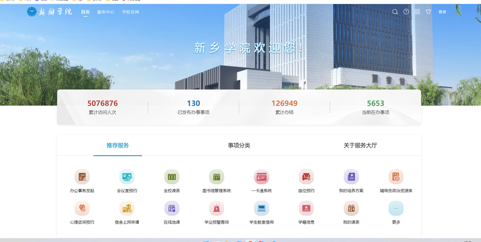Open the 我的课表 service icon
The image size is (481, 242).
tap(351, 208)
